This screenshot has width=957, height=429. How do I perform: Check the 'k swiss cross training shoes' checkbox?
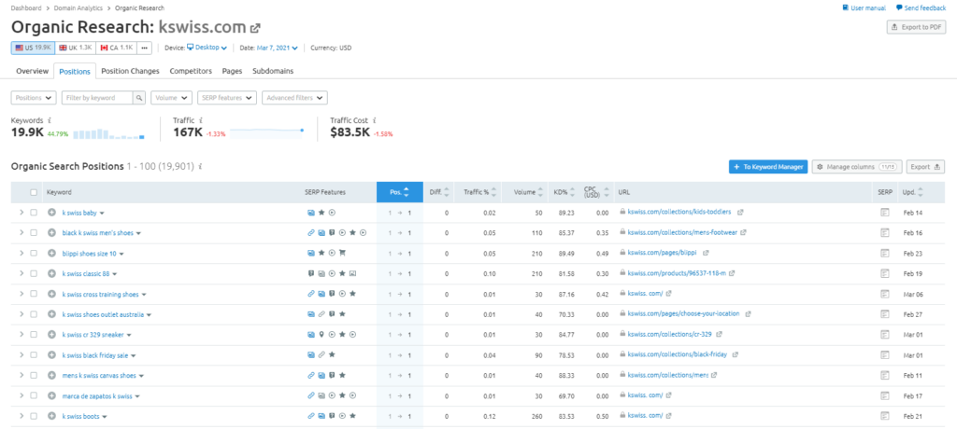(x=35, y=294)
